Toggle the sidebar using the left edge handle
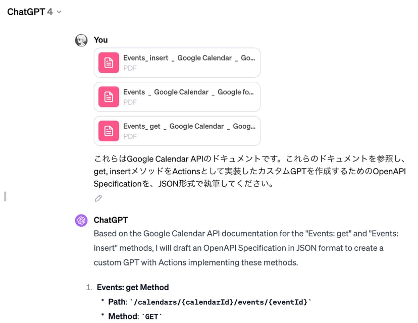 coord(5,196)
